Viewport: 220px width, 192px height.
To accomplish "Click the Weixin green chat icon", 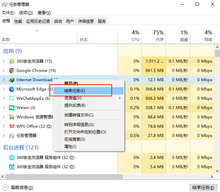I will 12,108.
